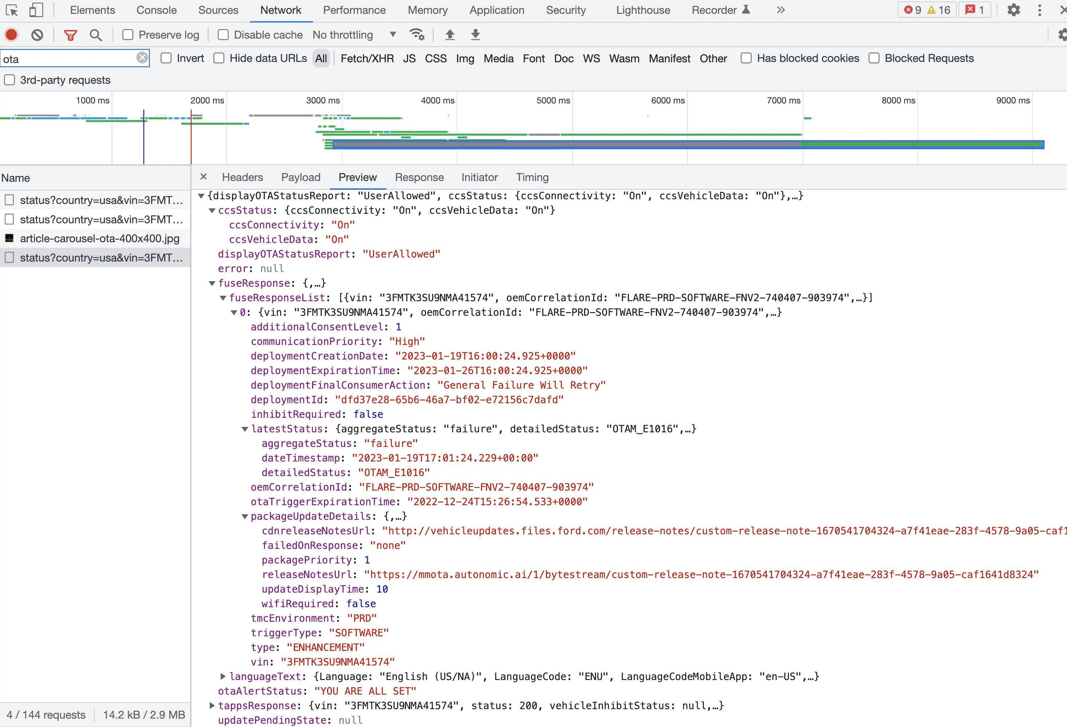This screenshot has width=1067, height=727.
Task: Filter requests by Img type
Action: 465,58
